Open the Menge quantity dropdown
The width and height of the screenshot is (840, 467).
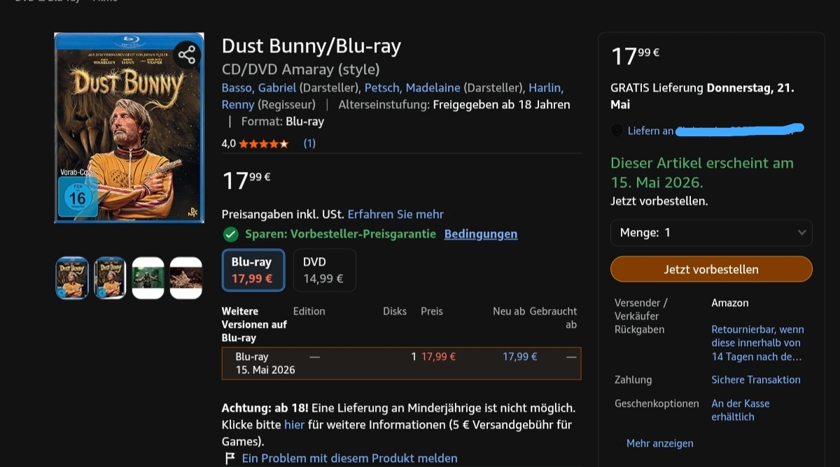pos(711,233)
